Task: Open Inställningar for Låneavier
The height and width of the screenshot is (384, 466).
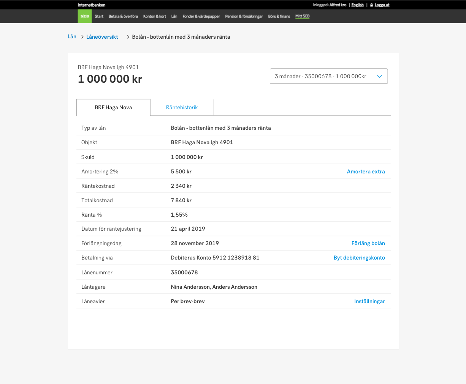Action: 369,301
